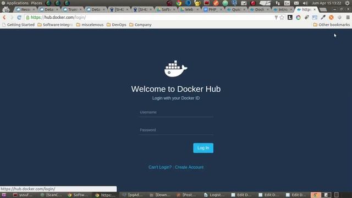The height and width of the screenshot is (198, 352).
Task: Click the orange X extension icon
Action: tap(331, 18)
